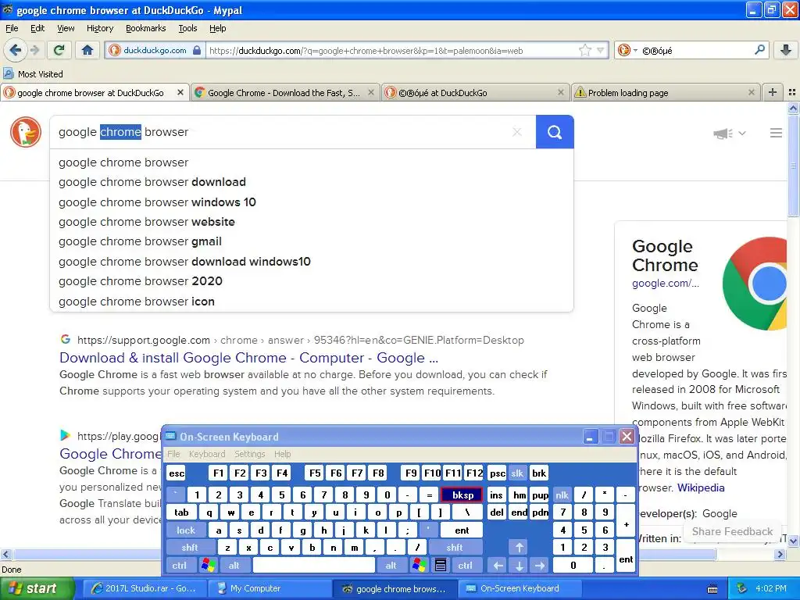This screenshot has height=600, width=800.
Task: Click the context menu key on keyboard
Action: click(441, 566)
